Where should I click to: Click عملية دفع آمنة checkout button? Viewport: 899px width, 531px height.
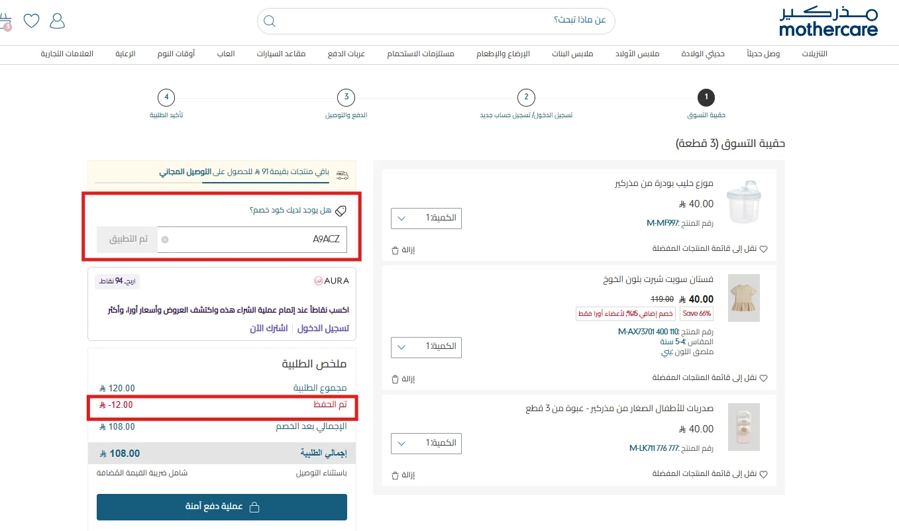click(222, 507)
